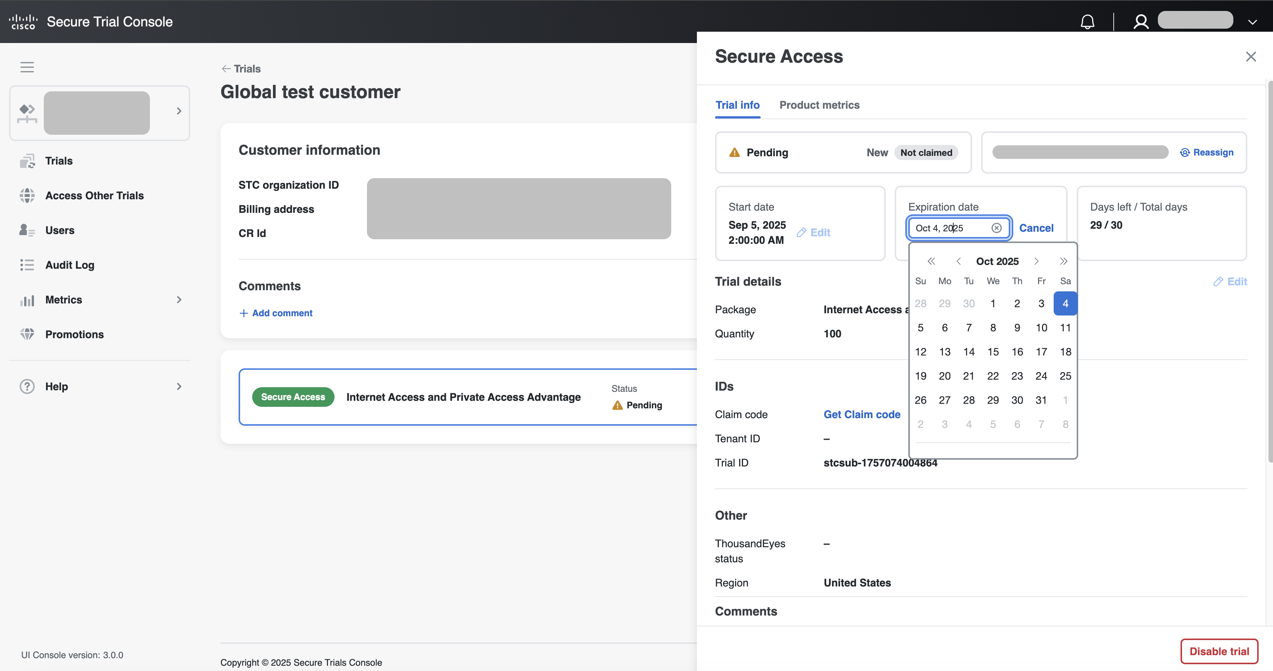1273x671 pixels.
Task: Select October 4 in calendar
Action: 1065,303
